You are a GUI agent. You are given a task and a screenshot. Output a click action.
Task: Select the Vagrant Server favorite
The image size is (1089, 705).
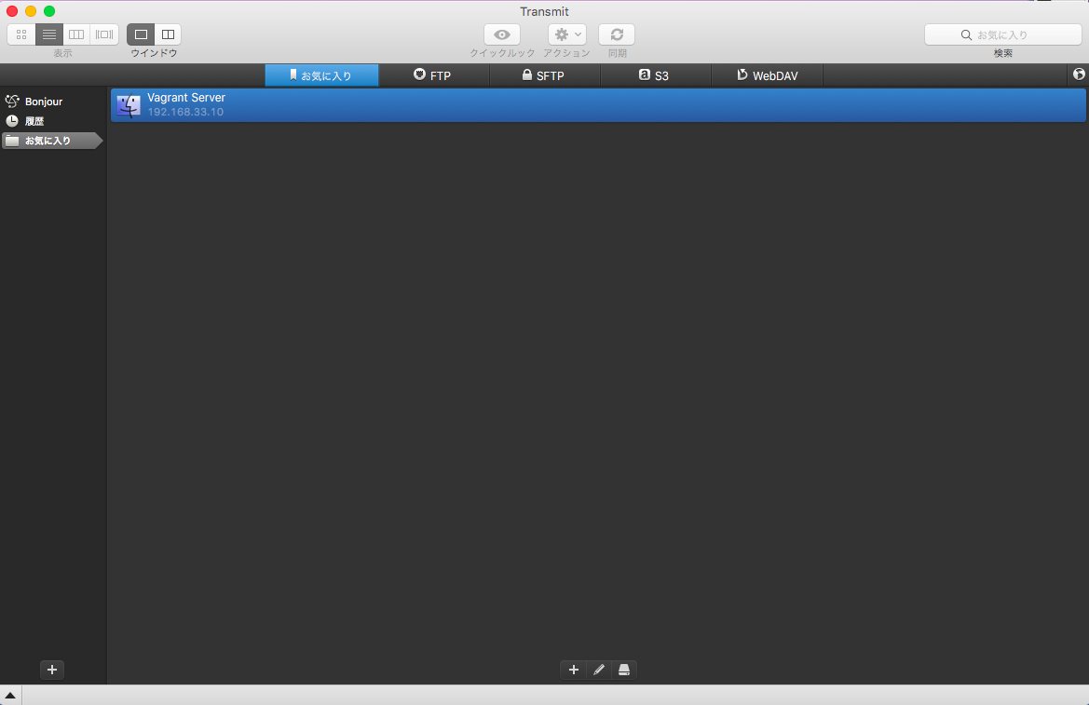pyautogui.click(x=598, y=105)
